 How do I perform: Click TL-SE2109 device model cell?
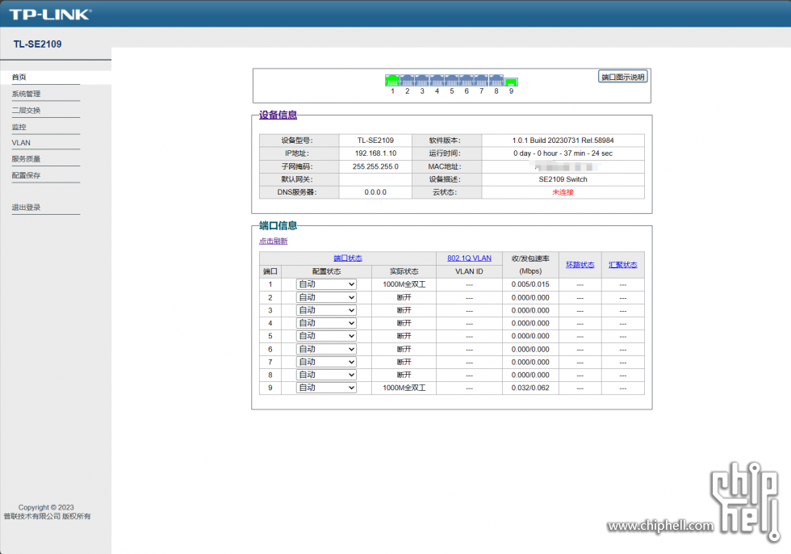(x=376, y=141)
